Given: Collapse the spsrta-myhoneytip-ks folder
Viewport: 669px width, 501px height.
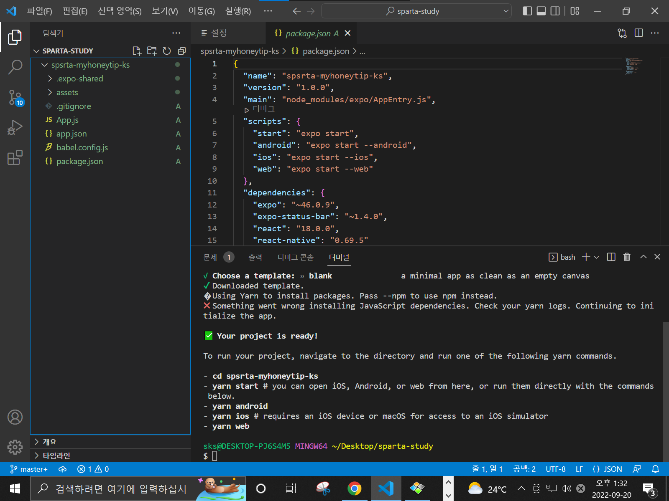Looking at the screenshot, I should [45, 65].
